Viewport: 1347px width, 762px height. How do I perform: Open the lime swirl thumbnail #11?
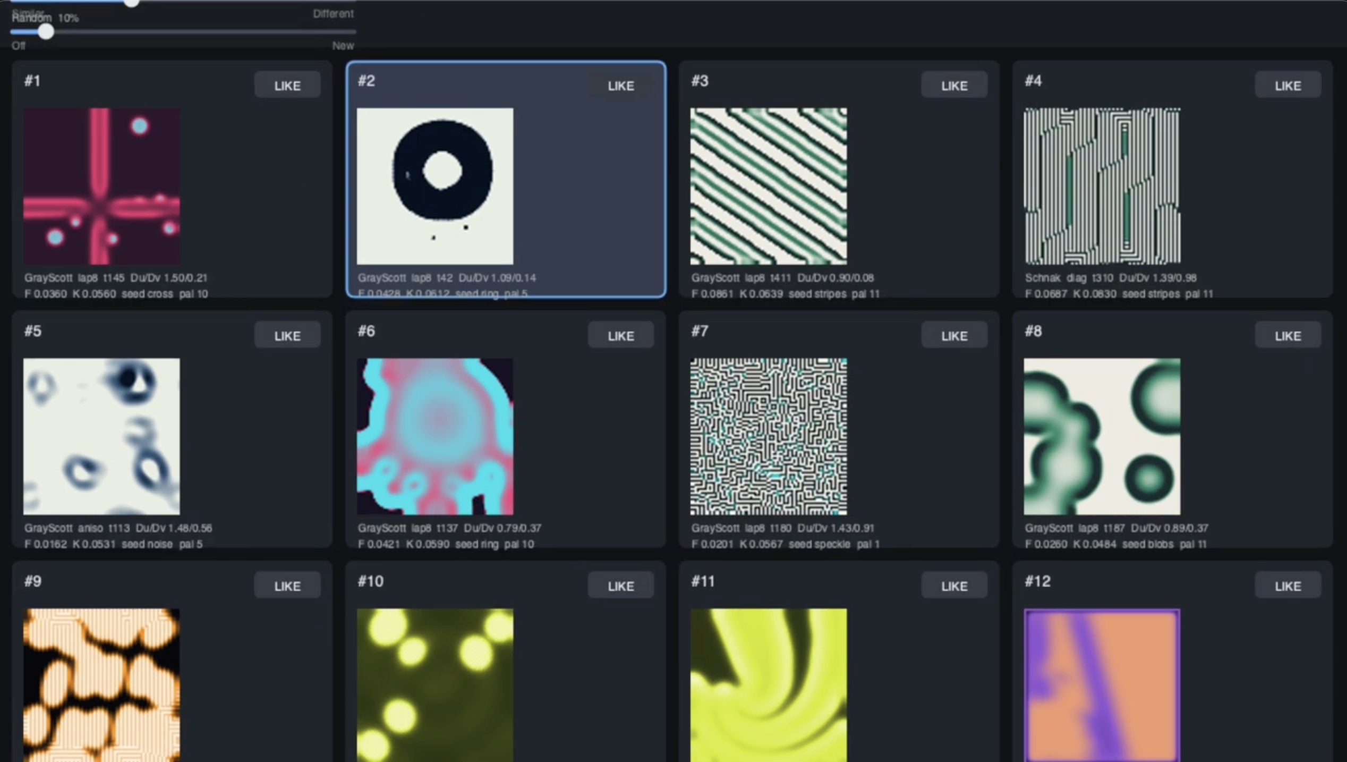(769, 685)
